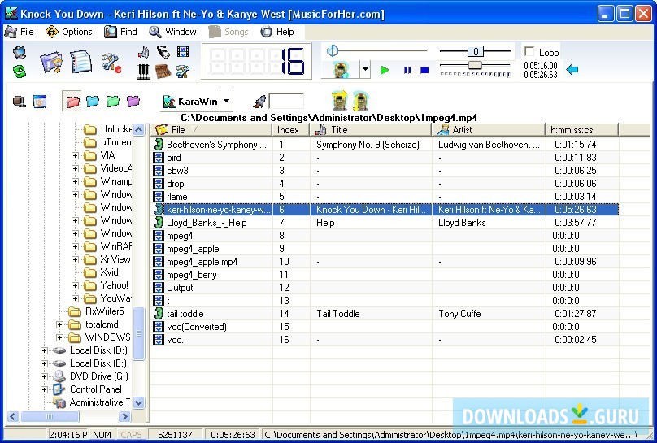Screen dimensions: 657x443
Task: Click the jukebox icon with the yellow right arrow
Action: click(339, 100)
